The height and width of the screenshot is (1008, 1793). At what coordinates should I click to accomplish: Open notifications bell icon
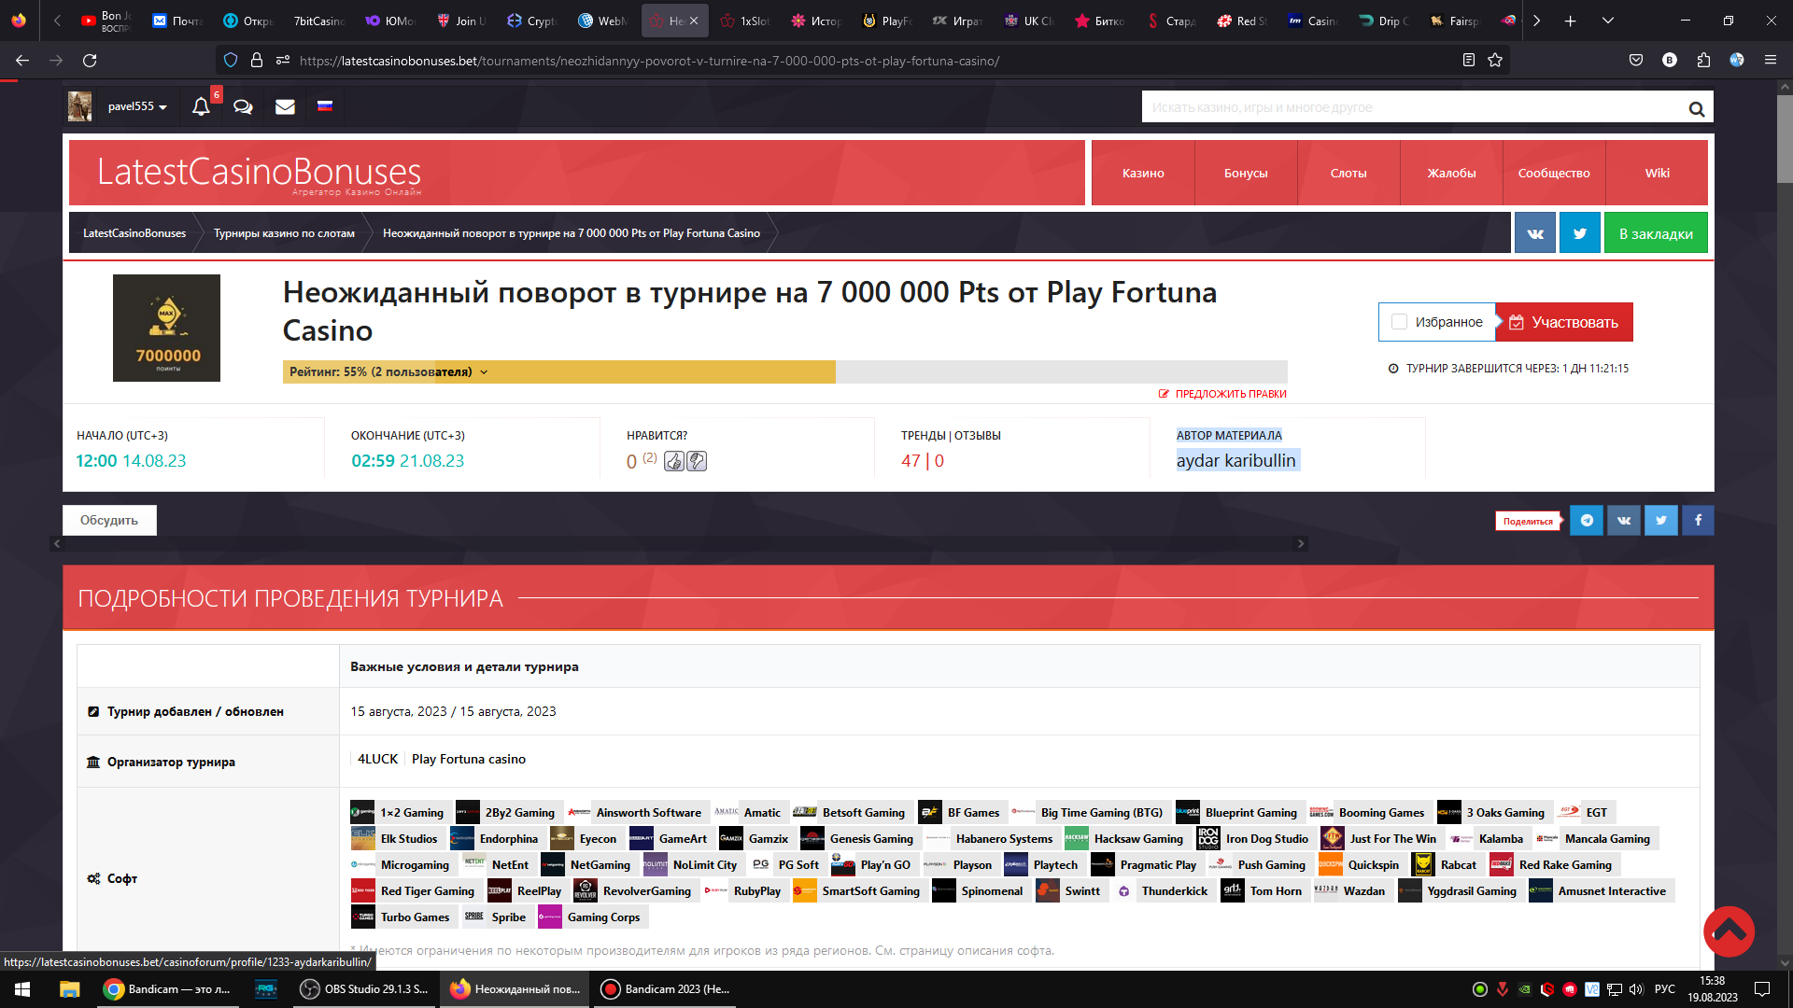pyautogui.click(x=201, y=106)
